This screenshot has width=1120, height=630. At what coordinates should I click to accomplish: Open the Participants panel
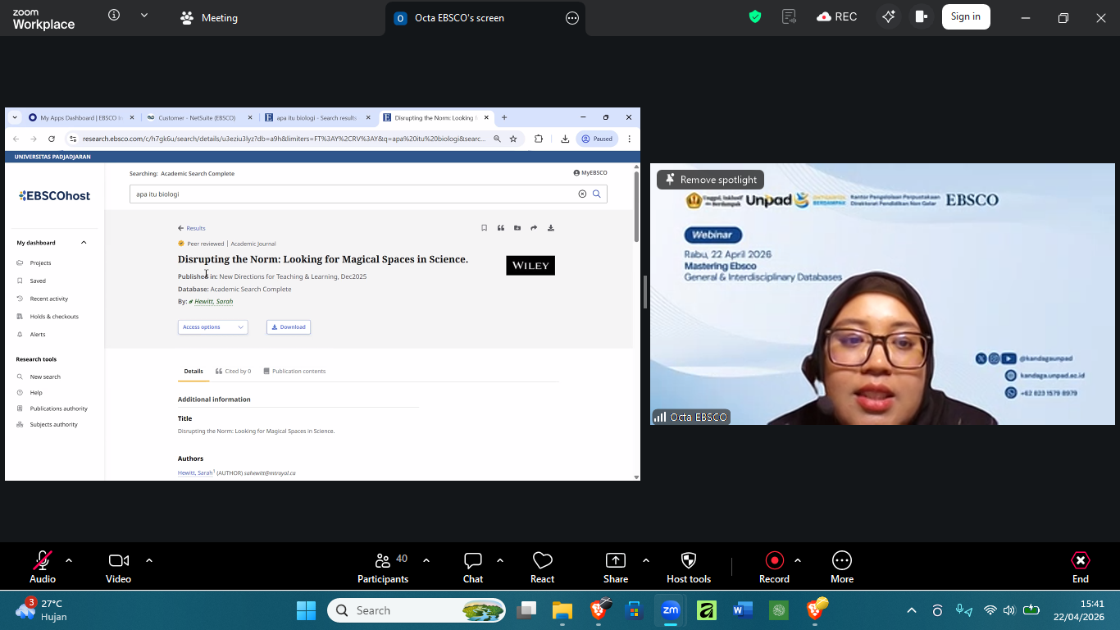click(x=383, y=567)
